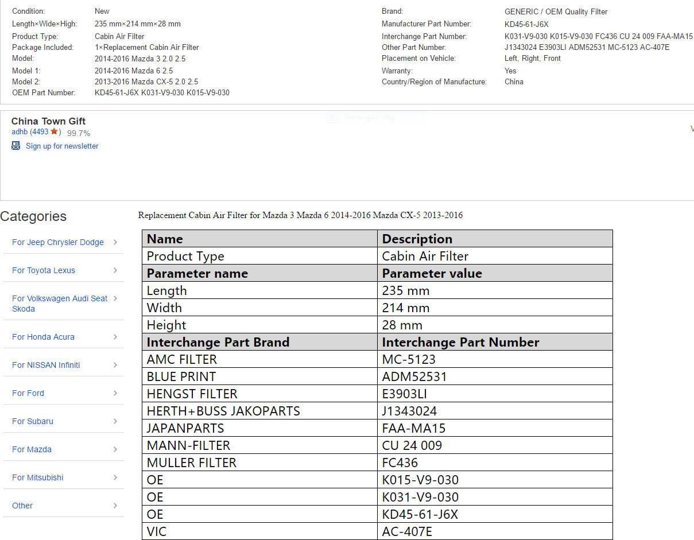Expand chevron next to For Honda Acura

[115, 337]
